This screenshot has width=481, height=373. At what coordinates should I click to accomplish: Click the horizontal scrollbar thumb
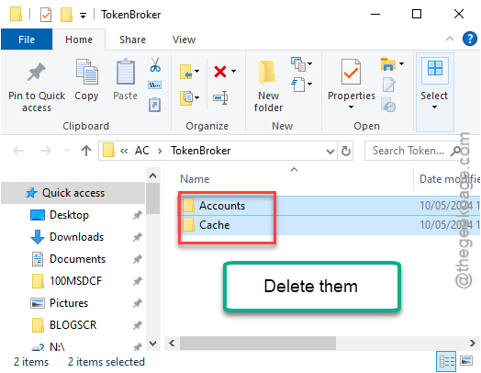click(258, 343)
